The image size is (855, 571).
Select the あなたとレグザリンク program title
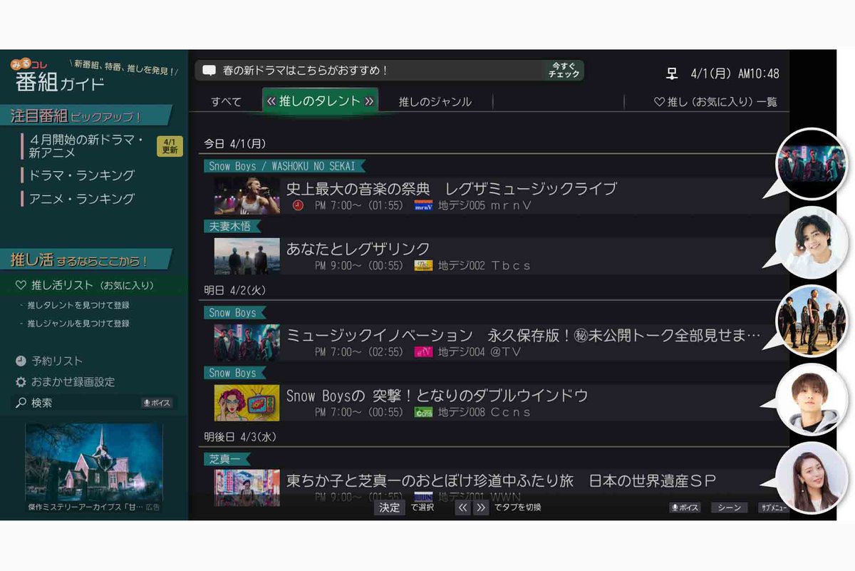358,249
